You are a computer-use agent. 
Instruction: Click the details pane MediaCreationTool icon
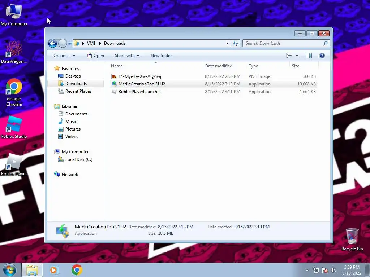[62, 231]
